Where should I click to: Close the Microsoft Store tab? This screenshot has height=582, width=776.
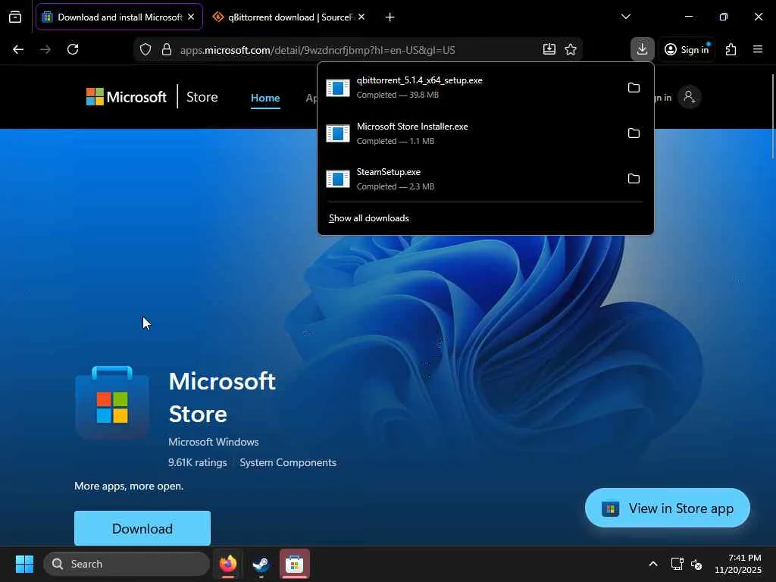pyautogui.click(x=191, y=17)
